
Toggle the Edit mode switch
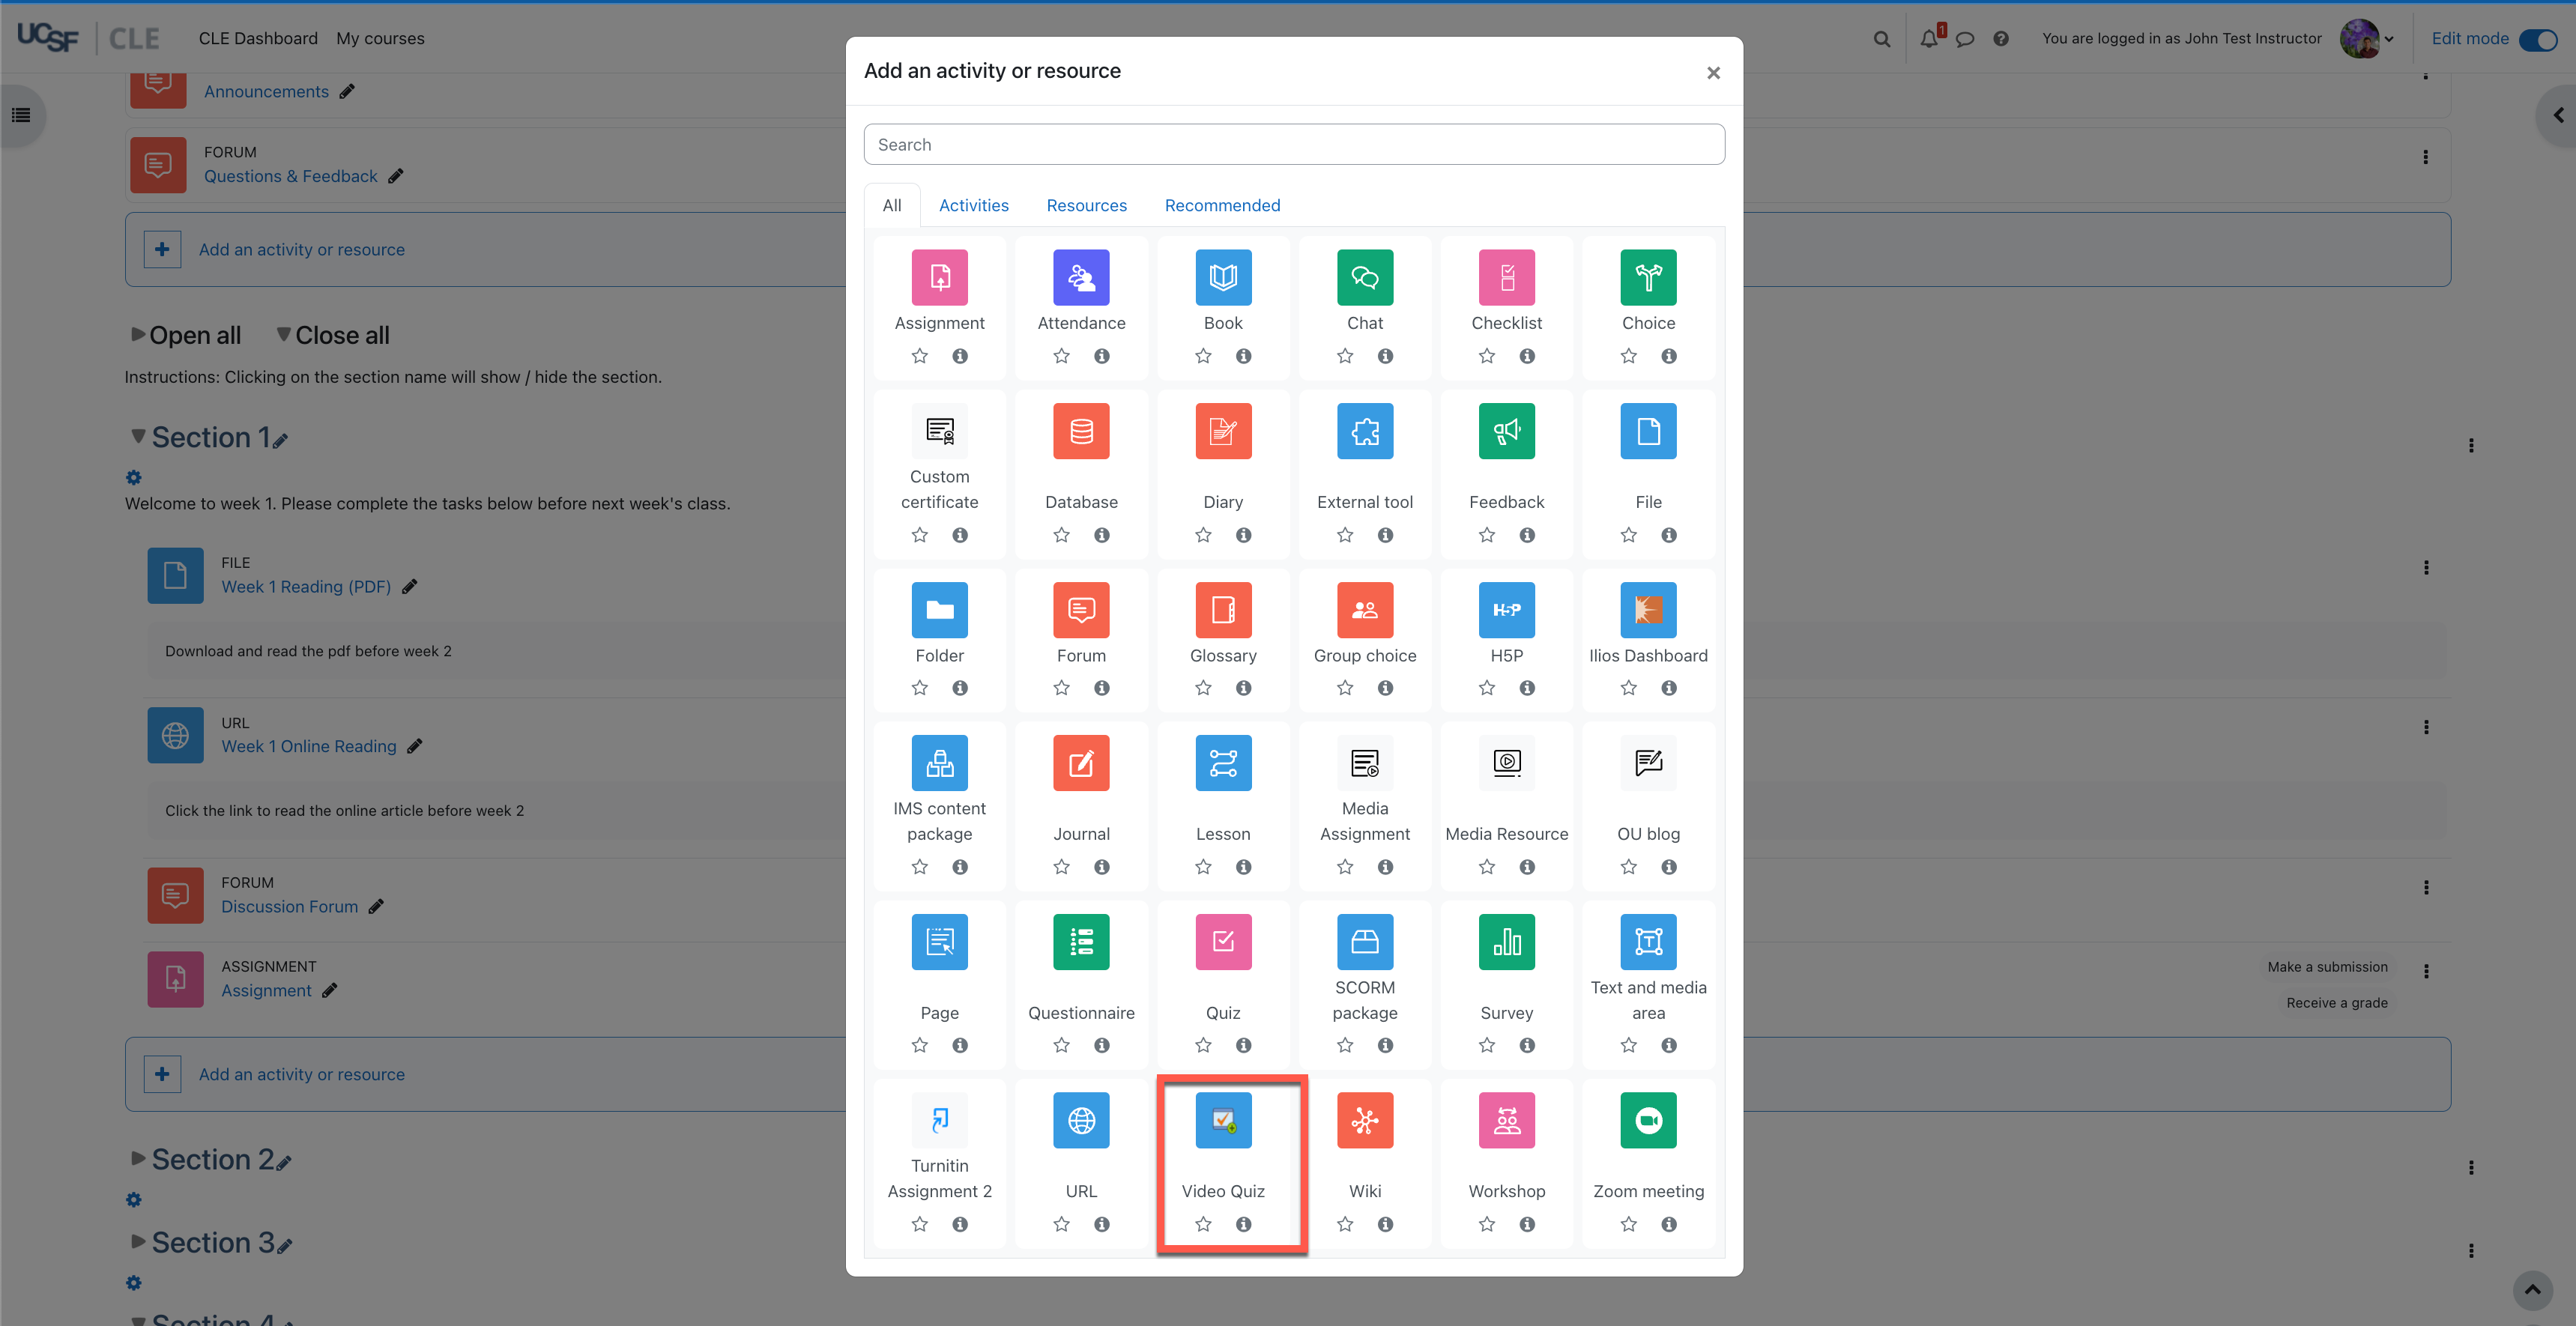[x=2537, y=39]
